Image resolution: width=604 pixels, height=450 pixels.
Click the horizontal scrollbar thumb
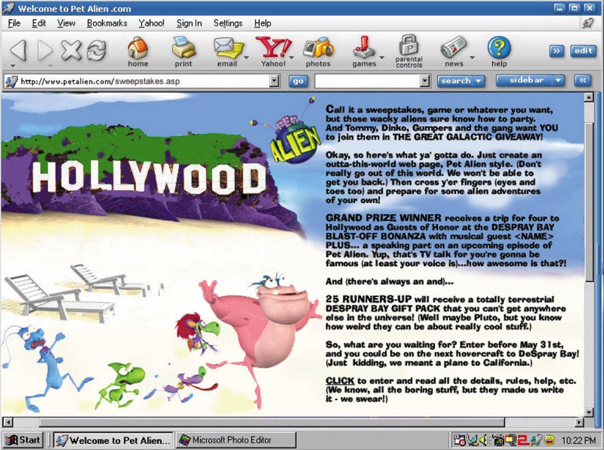tap(272, 422)
